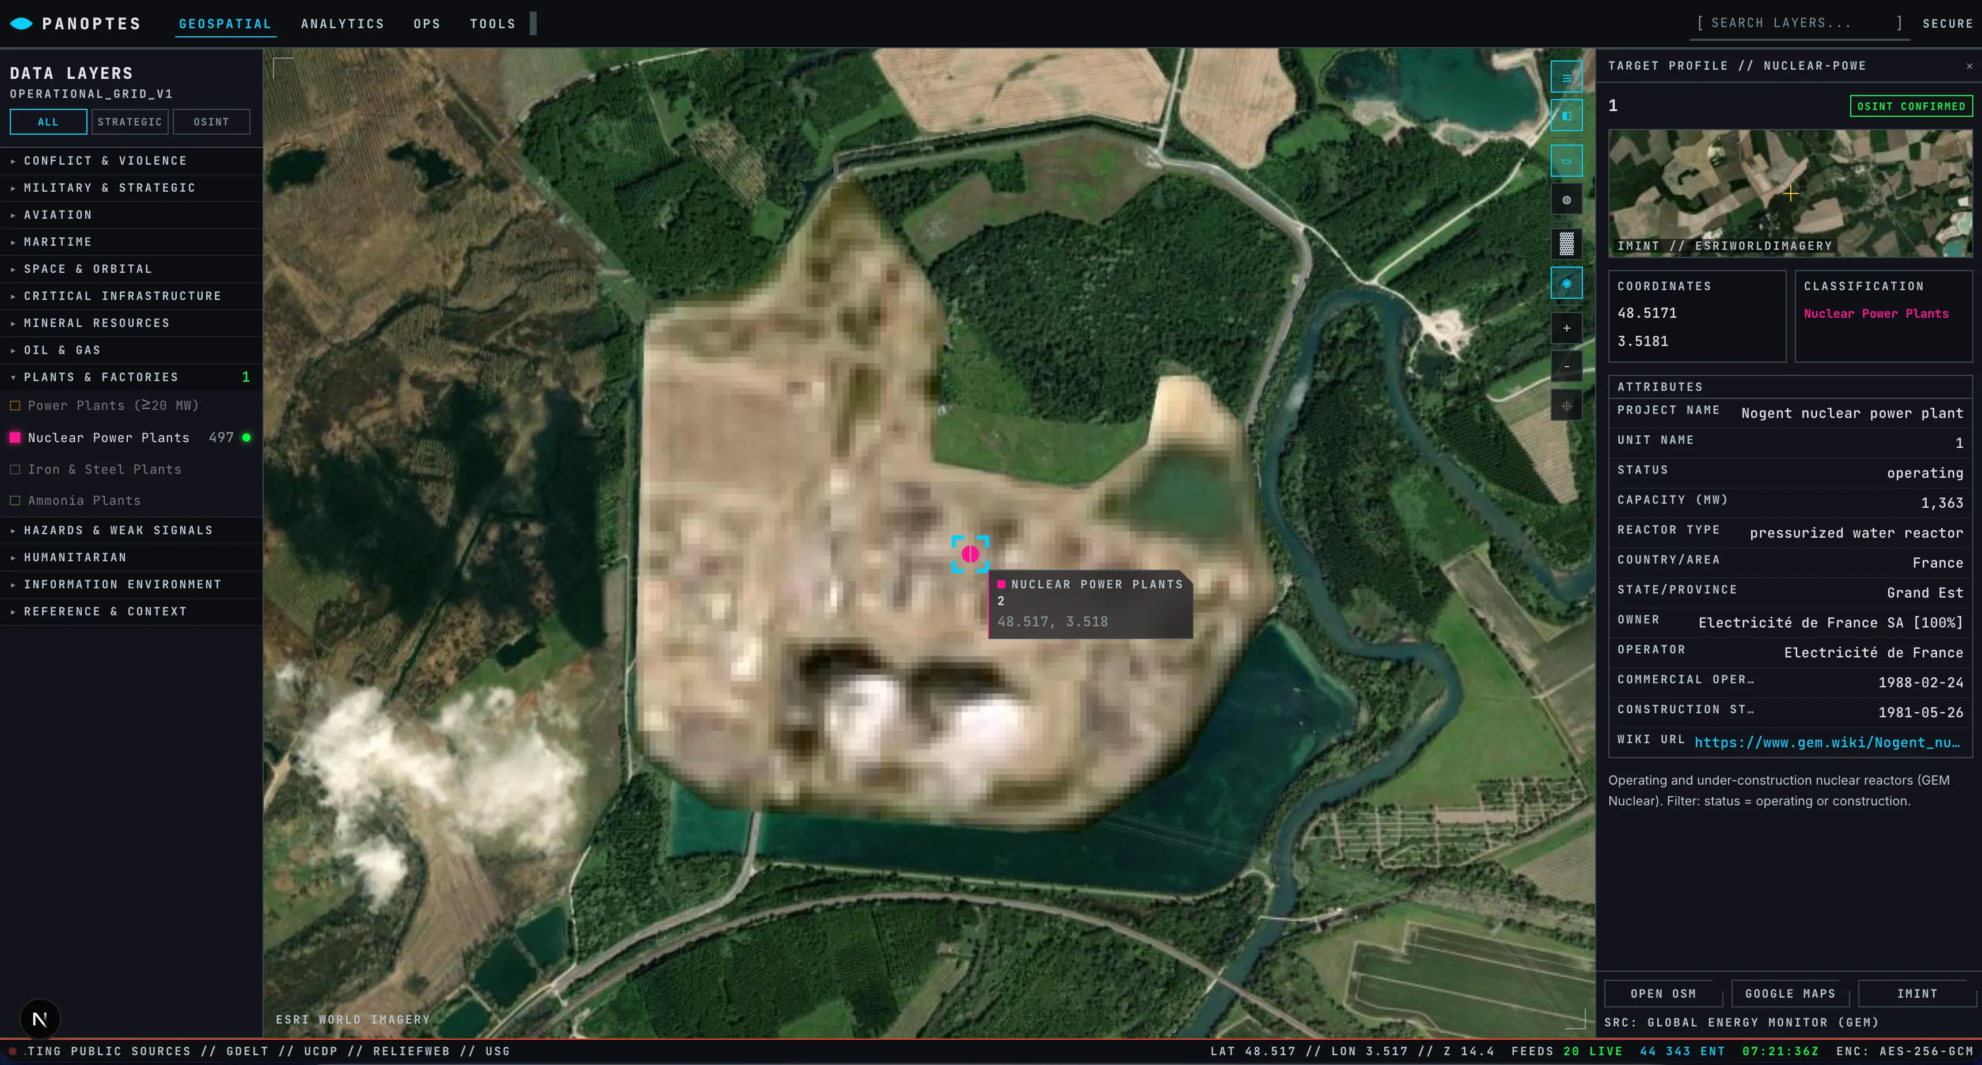Open the Nogent gem.wiki URL link
The height and width of the screenshot is (1065, 1982).
[x=1827, y=742]
